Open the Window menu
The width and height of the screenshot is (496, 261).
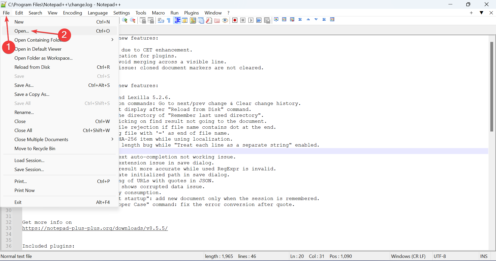click(213, 13)
